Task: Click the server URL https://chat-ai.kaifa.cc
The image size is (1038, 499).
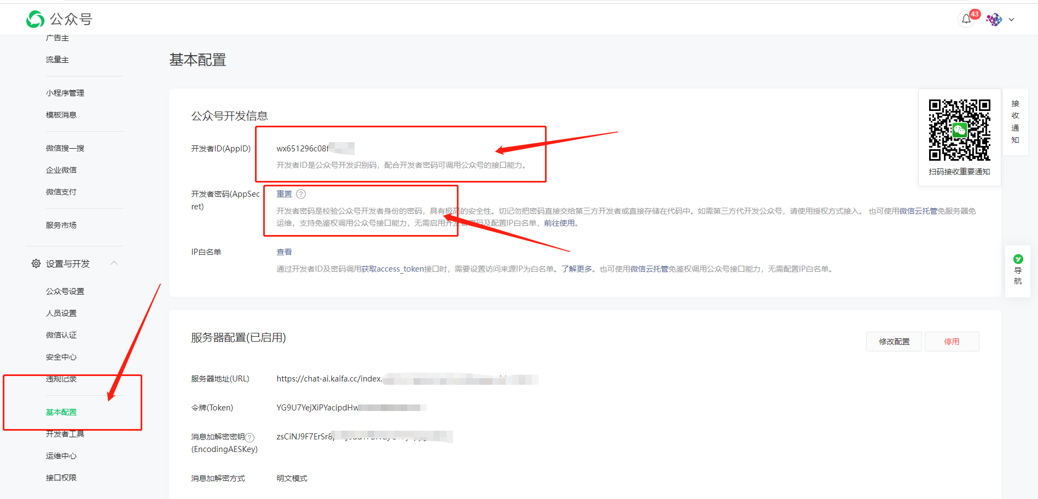Action: click(329, 379)
